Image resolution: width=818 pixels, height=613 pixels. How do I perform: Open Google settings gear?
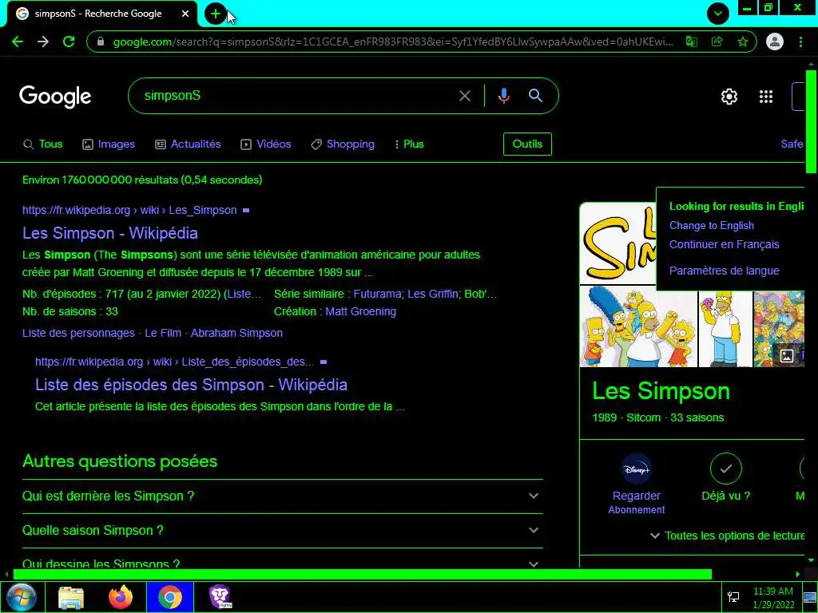[729, 97]
